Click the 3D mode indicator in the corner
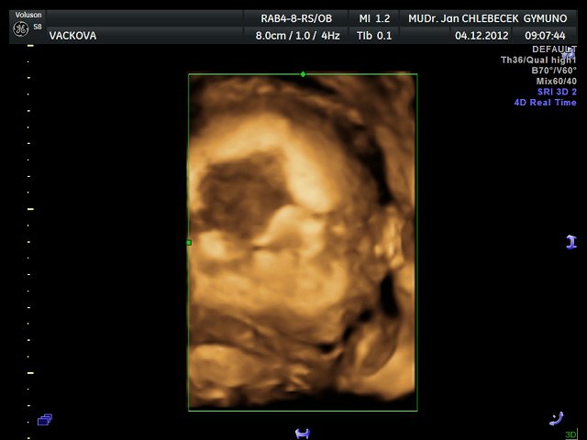The height and width of the screenshot is (440, 587). pos(570,434)
